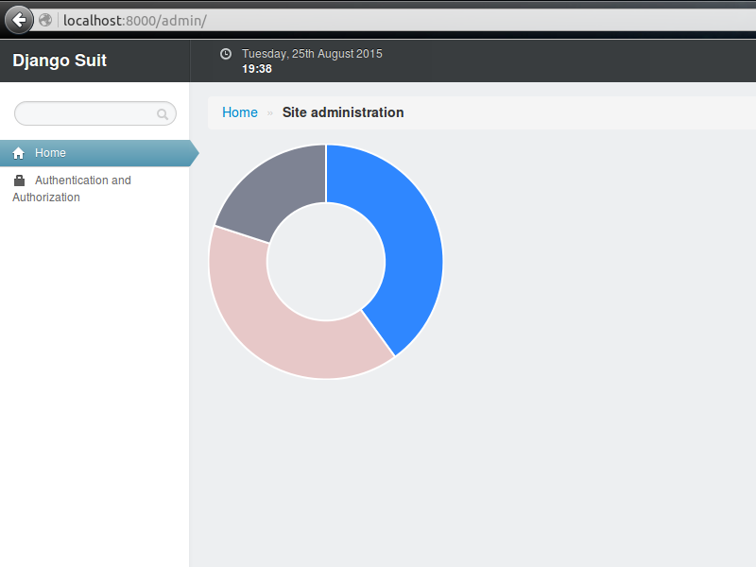This screenshot has width=756, height=567.
Task: Click the center of the donut chart
Action: (326, 260)
